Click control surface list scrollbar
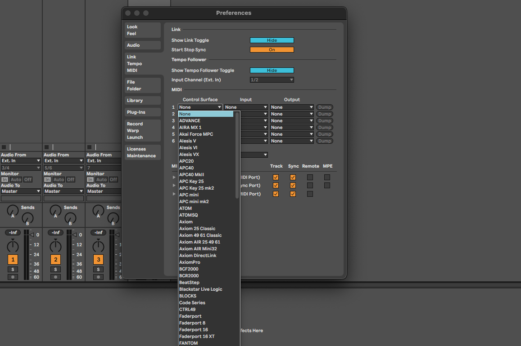The height and width of the screenshot is (346, 521). click(x=237, y=155)
